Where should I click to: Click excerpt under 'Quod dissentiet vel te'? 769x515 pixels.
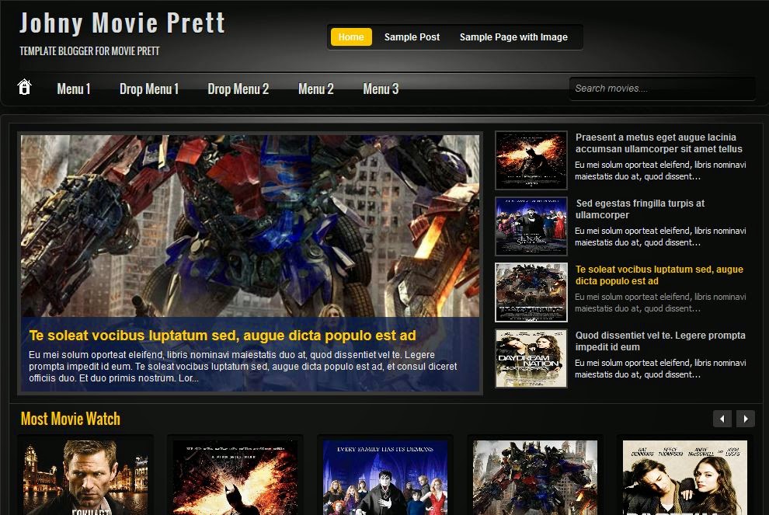coord(660,369)
